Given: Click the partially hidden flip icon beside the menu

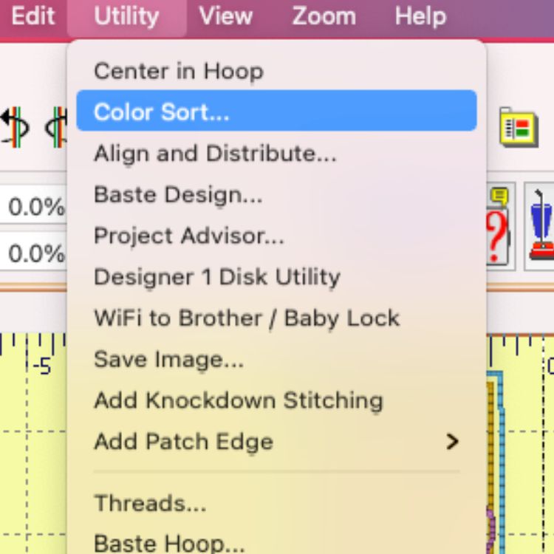Looking at the screenshot, I should coord(56,127).
